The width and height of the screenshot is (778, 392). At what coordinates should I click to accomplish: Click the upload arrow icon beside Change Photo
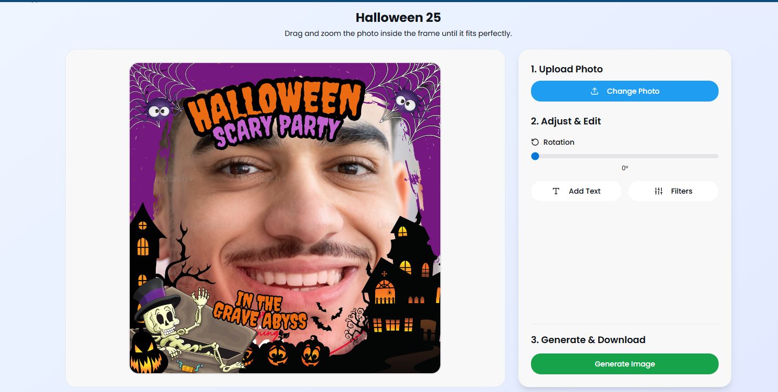[595, 91]
